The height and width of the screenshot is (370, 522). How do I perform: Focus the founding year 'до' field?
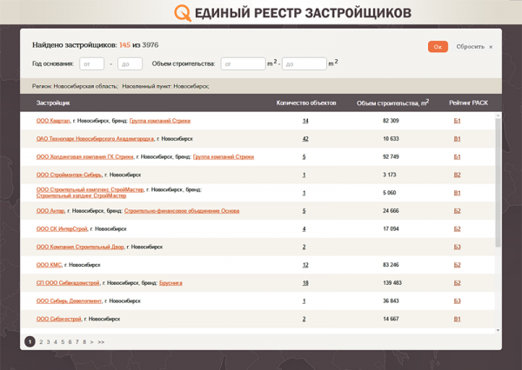click(x=130, y=63)
